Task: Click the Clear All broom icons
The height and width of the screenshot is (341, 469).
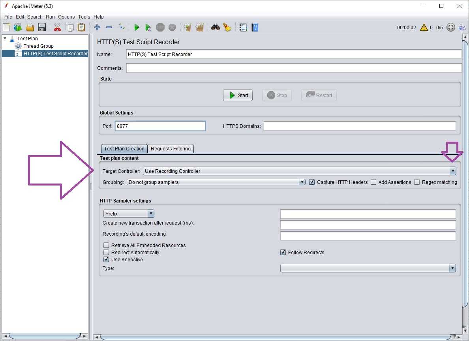Action: click(x=200, y=27)
